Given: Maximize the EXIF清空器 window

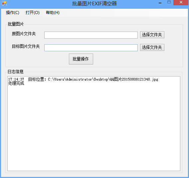Looking at the screenshot, I should coord(169,2).
